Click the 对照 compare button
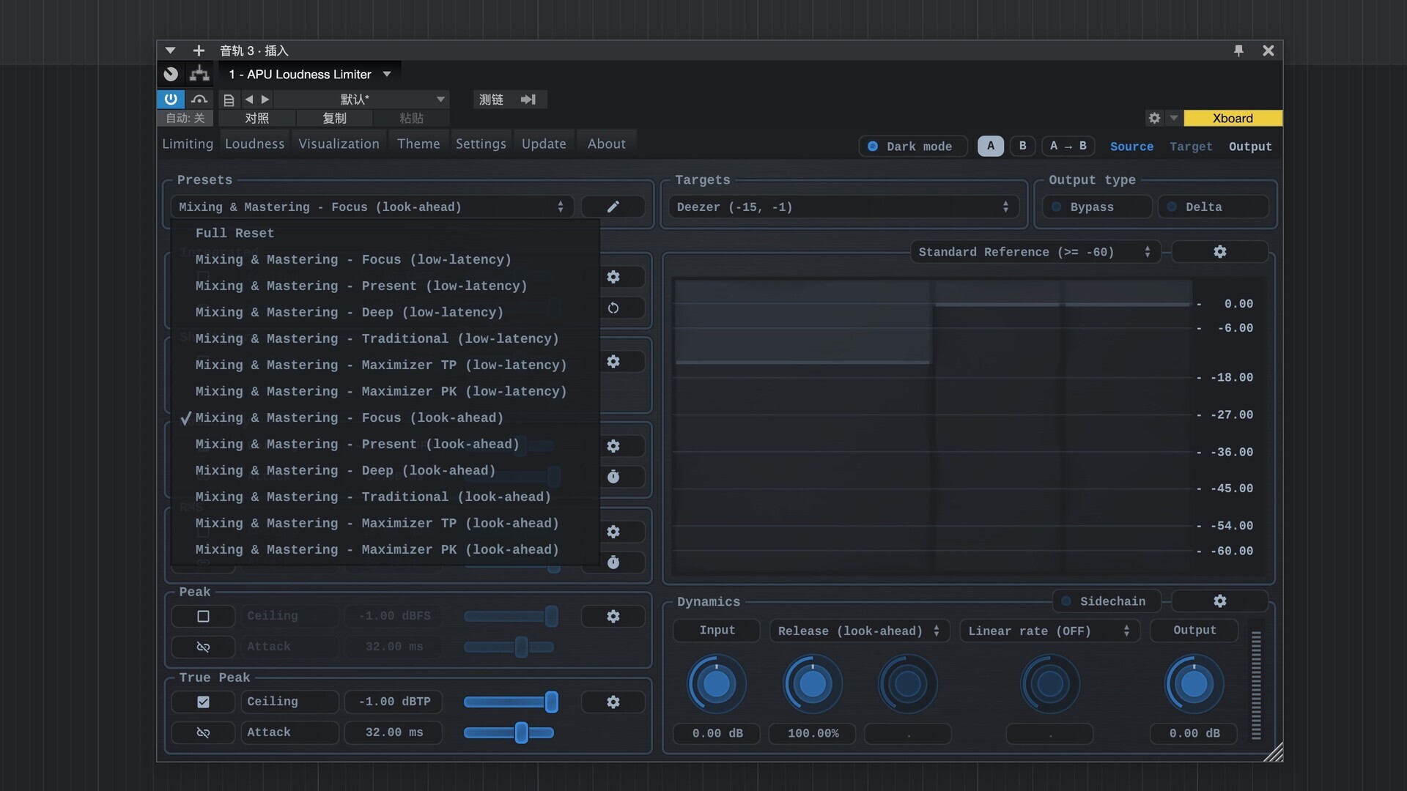1407x791 pixels. tap(256, 118)
